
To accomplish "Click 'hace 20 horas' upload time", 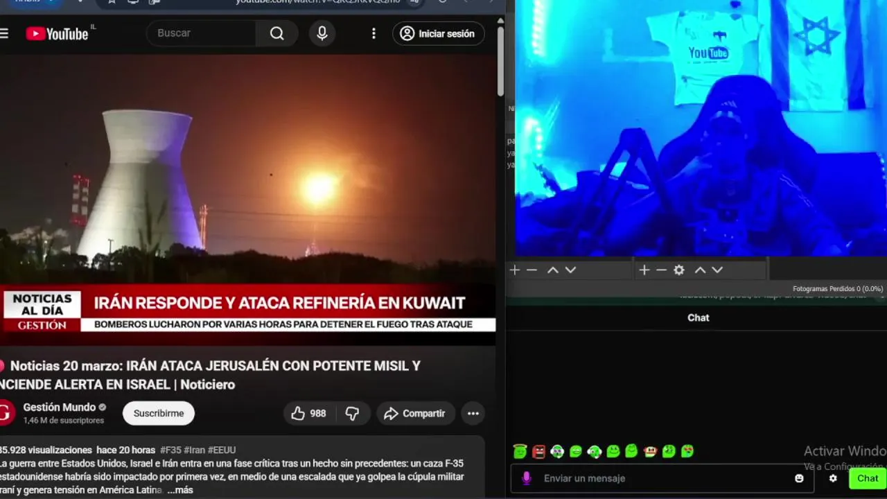I will 125,450.
